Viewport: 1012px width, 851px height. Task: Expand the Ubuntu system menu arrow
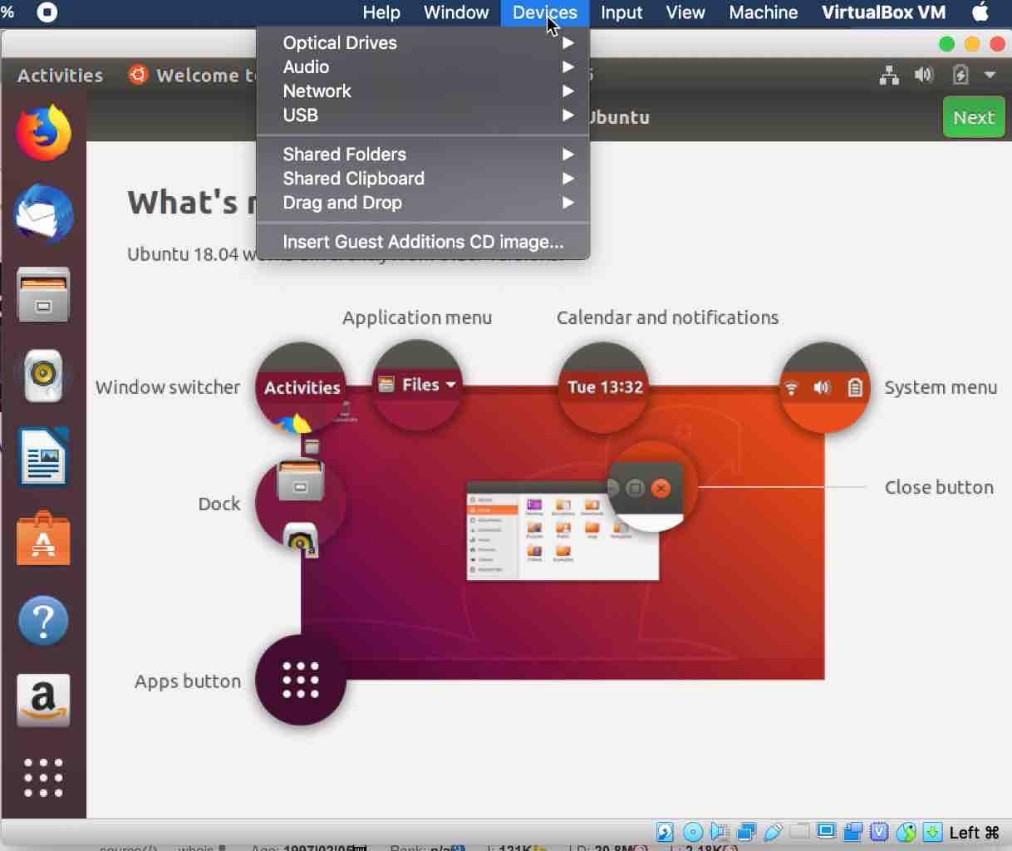click(990, 76)
